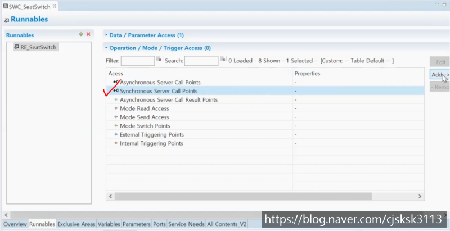Select the RE_SeatSwitch runnable
This screenshot has height=231, width=450.
point(36,47)
